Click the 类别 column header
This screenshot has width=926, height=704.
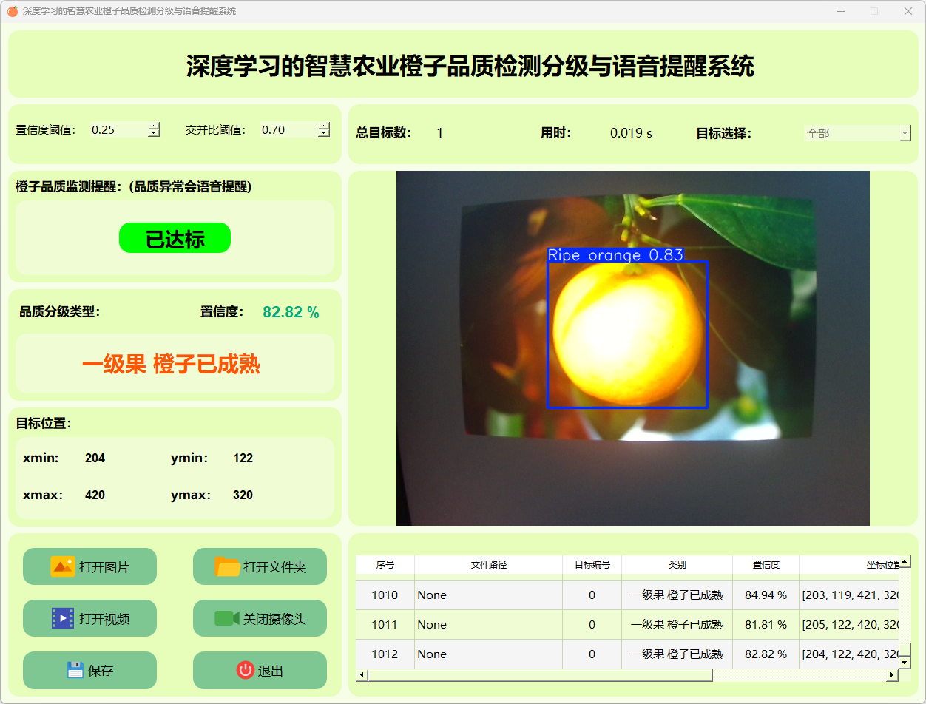(677, 565)
